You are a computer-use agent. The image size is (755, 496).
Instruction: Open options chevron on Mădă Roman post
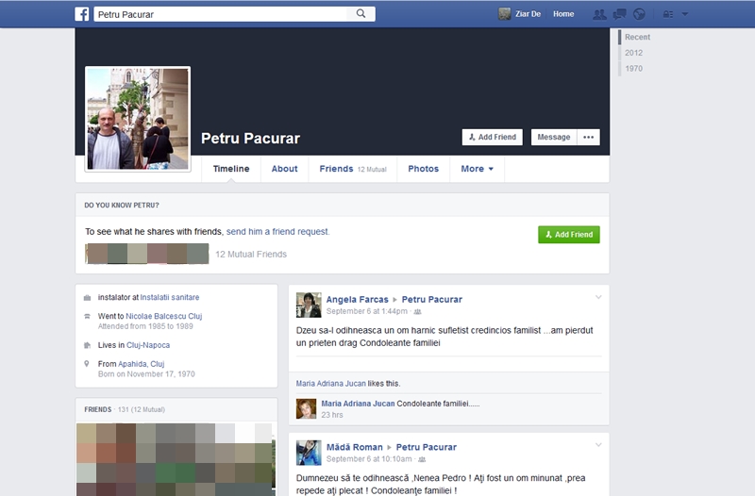click(597, 445)
